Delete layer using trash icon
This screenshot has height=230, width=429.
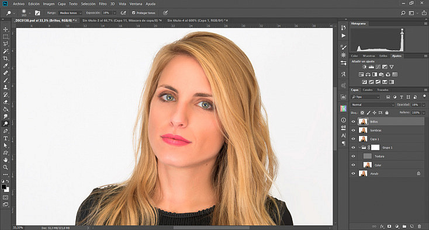pos(419,226)
